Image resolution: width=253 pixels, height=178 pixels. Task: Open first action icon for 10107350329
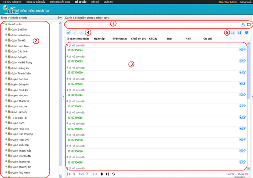point(240,61)
